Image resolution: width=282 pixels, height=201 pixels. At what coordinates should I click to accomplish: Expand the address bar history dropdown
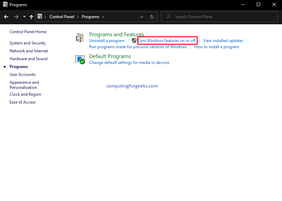pyautogui.click(x=142, y=17)
